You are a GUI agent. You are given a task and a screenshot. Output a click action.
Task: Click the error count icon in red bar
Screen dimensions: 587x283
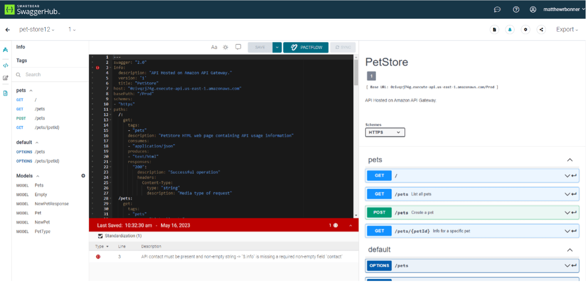pyautogui.click(x=335, y=225)
